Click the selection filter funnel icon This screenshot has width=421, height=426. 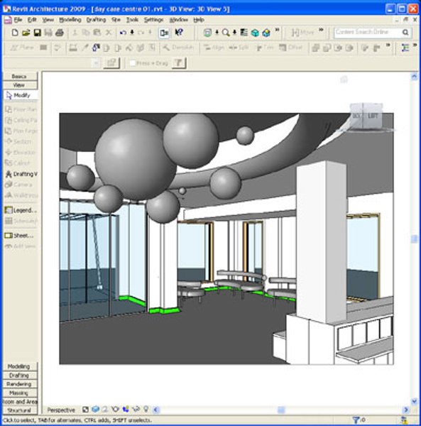click(356, 420)
